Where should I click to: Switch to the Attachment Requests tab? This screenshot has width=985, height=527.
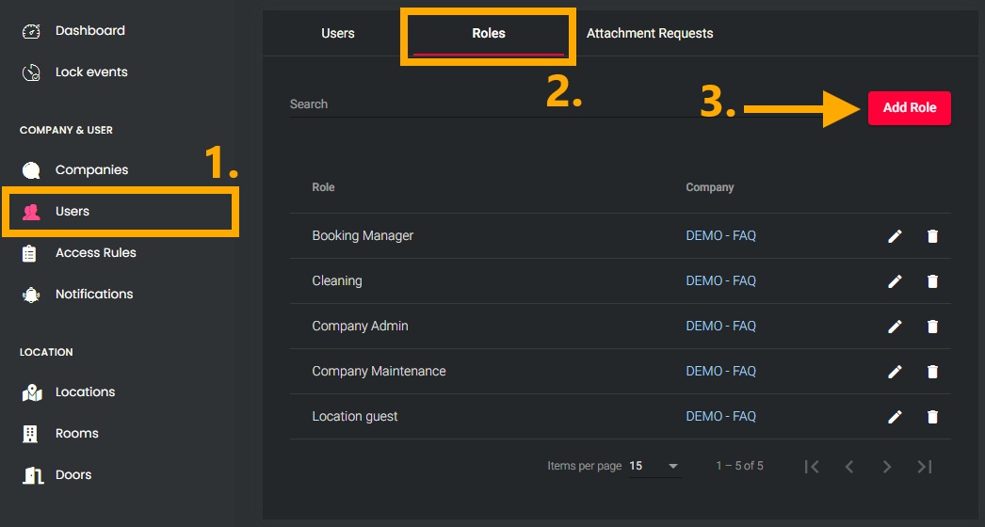[650, 34]
